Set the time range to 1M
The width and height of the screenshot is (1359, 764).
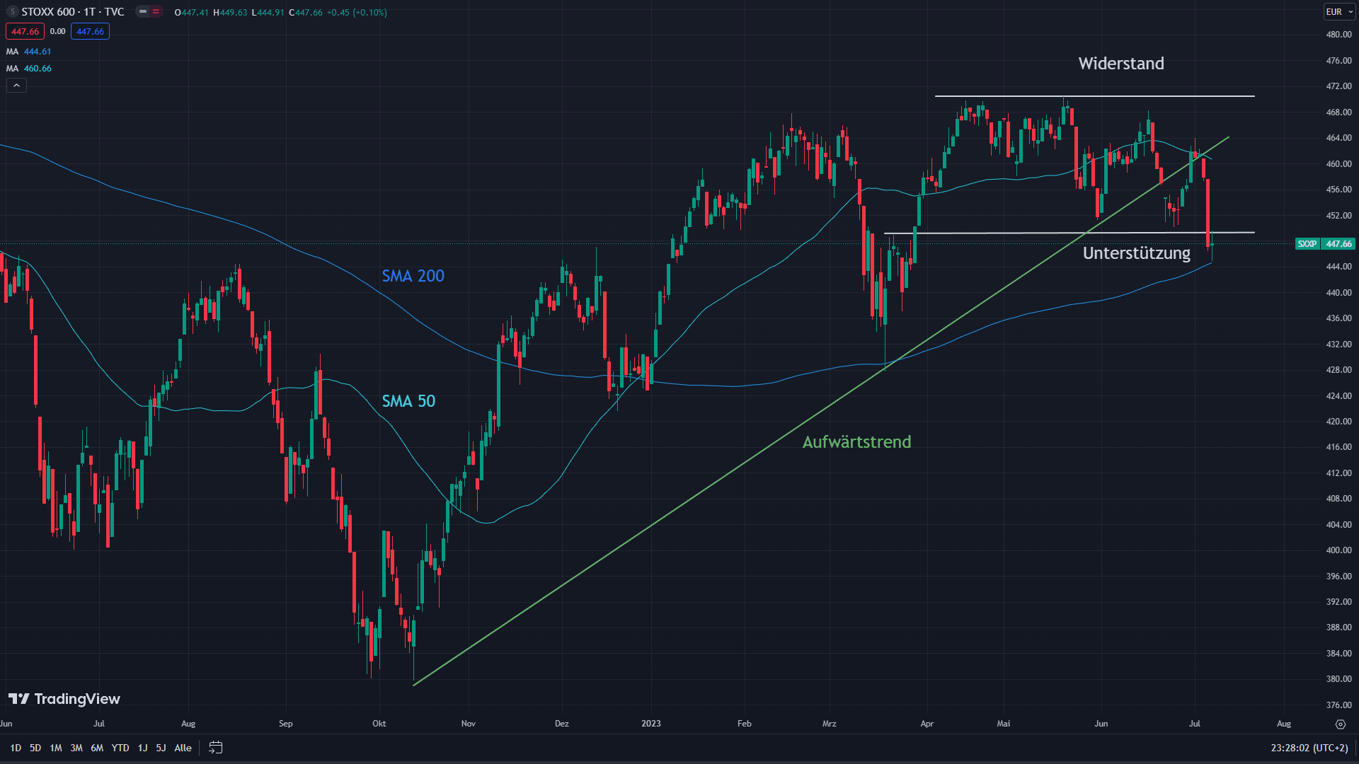56,748
